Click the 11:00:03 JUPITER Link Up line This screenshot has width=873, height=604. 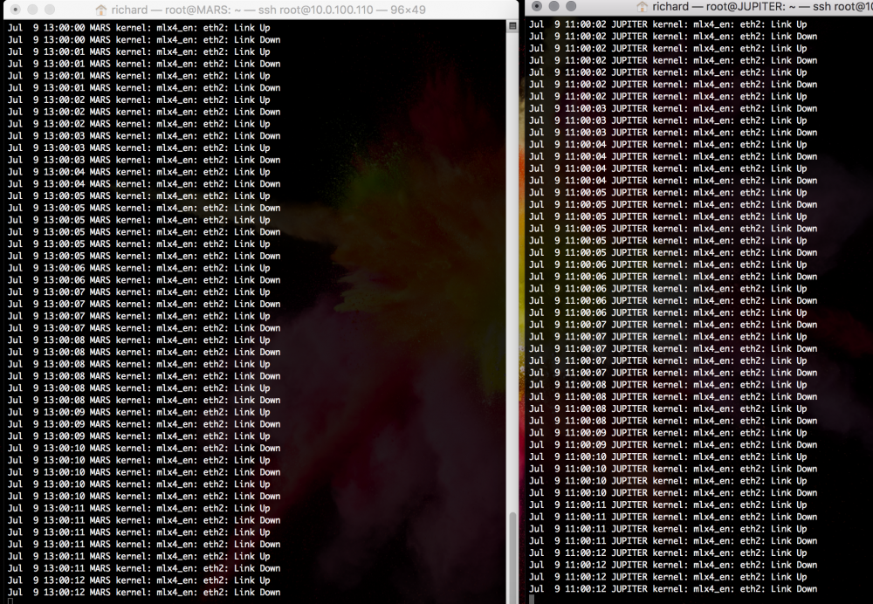point(668,120)
